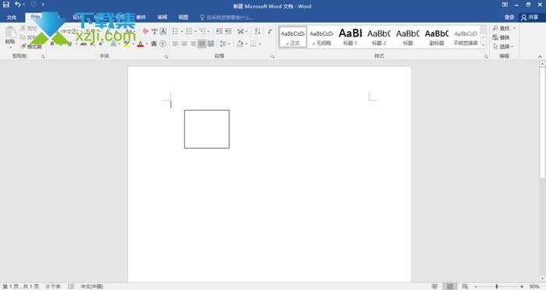Activate the Format Painter (格式刷)
This screenshot has width=546, height=290.
point(31,46)
